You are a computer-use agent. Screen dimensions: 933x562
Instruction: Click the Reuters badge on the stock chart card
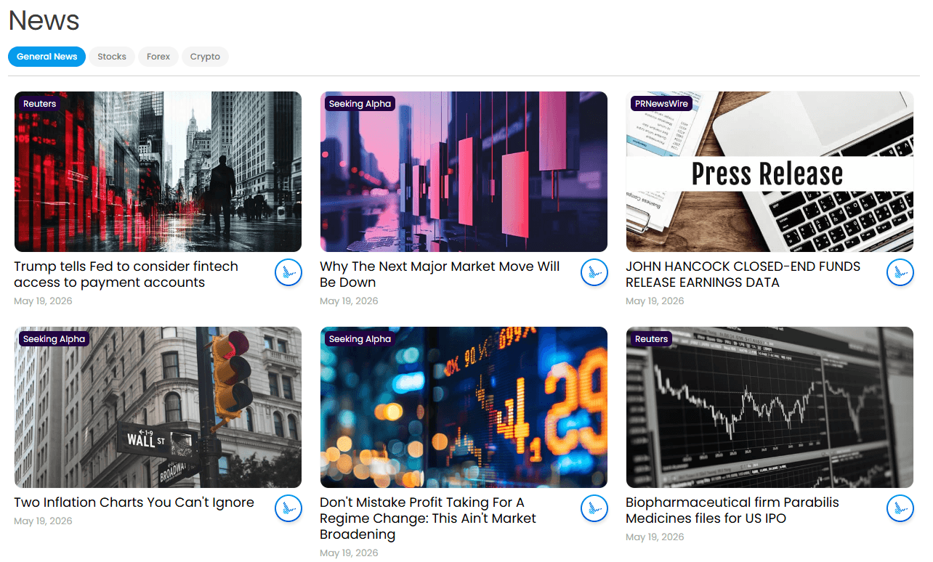(x=651, y=339)
